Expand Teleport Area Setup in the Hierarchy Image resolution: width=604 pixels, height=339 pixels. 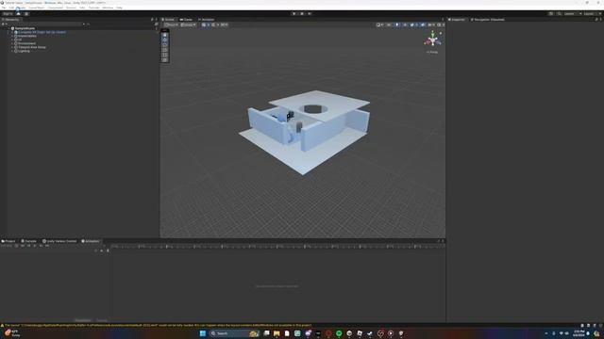pyautogui.click(x=12, y=47)
